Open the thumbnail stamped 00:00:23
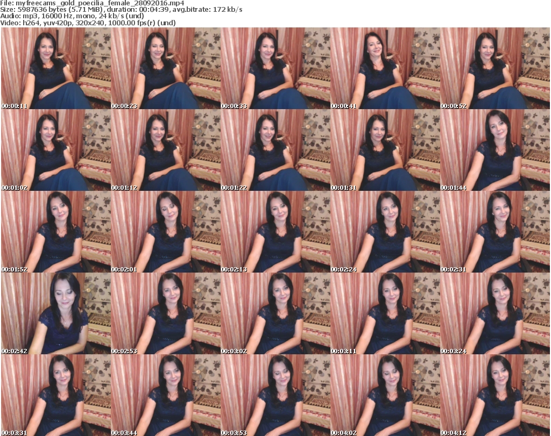The height and width of the screenshot is (436, 551). [166, 68]
